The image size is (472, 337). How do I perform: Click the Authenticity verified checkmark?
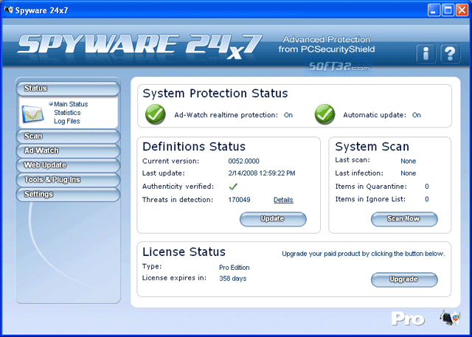point(233,187)
